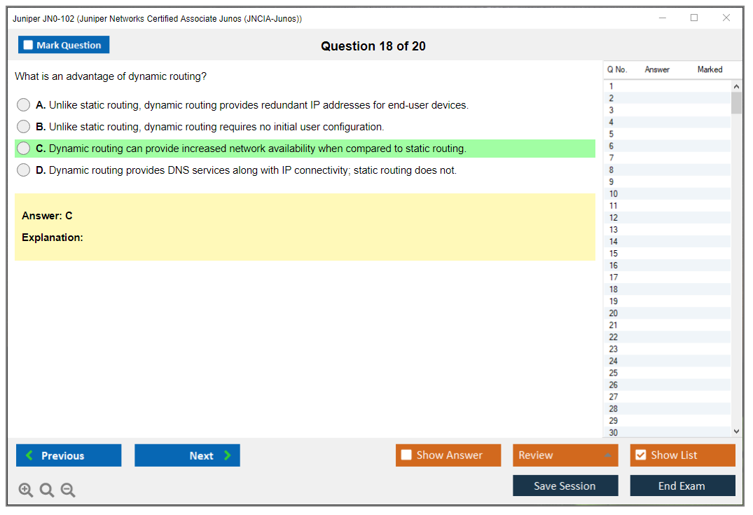753x515 pixels.
Task: Go to the Previous question
Action: (69, 455)
